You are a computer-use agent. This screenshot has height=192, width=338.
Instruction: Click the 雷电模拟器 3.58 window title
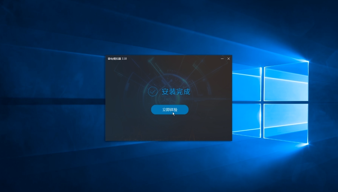tap(117, 59)
